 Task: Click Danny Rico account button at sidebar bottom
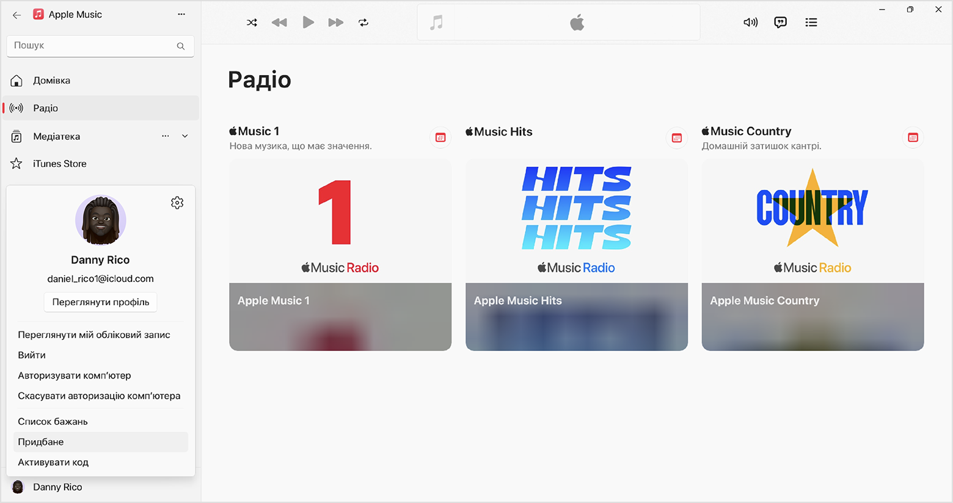click(101, 487)
